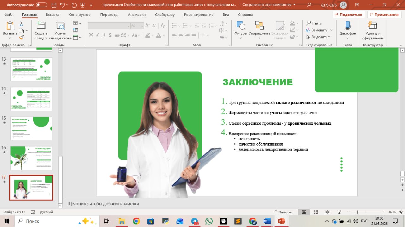Screen dimensions: 405x227
Task: Click the Поделиться button
Action: point(349,15)
